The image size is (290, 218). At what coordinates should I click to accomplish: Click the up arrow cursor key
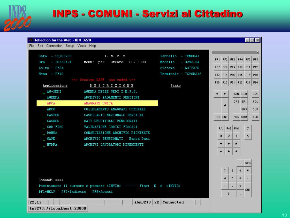[229, 144]
